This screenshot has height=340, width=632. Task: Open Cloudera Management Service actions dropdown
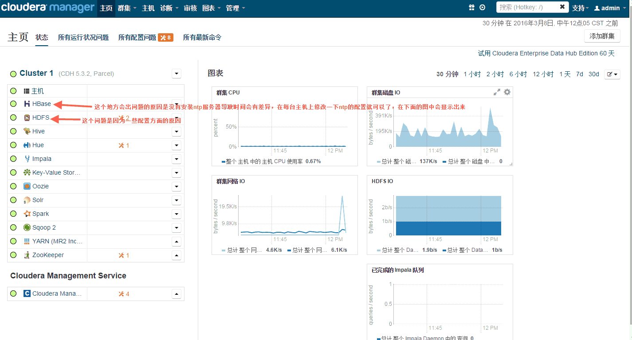[177, 294]
